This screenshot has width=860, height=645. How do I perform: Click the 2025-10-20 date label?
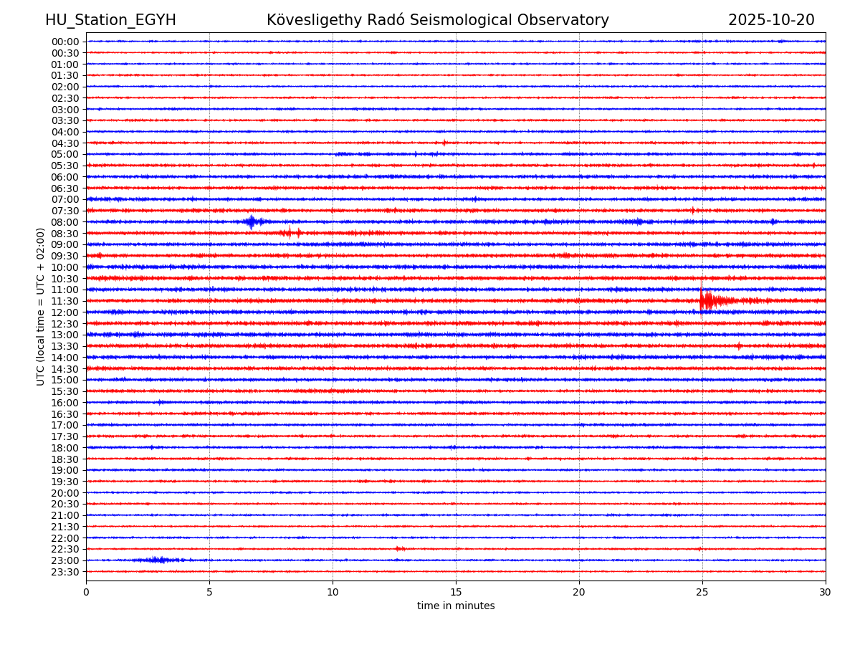click(x=771, y=20)
